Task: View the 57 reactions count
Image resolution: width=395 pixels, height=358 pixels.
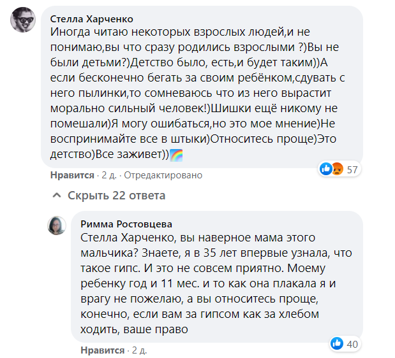Action: (353, 169)
